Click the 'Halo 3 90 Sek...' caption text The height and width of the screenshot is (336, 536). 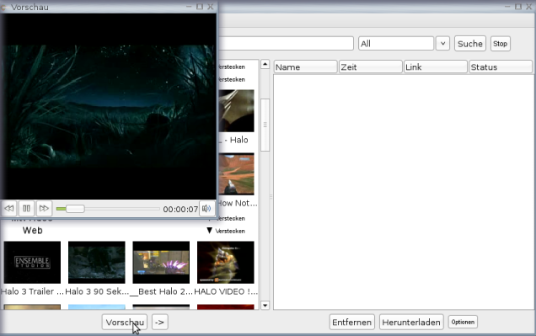[97, 291]
